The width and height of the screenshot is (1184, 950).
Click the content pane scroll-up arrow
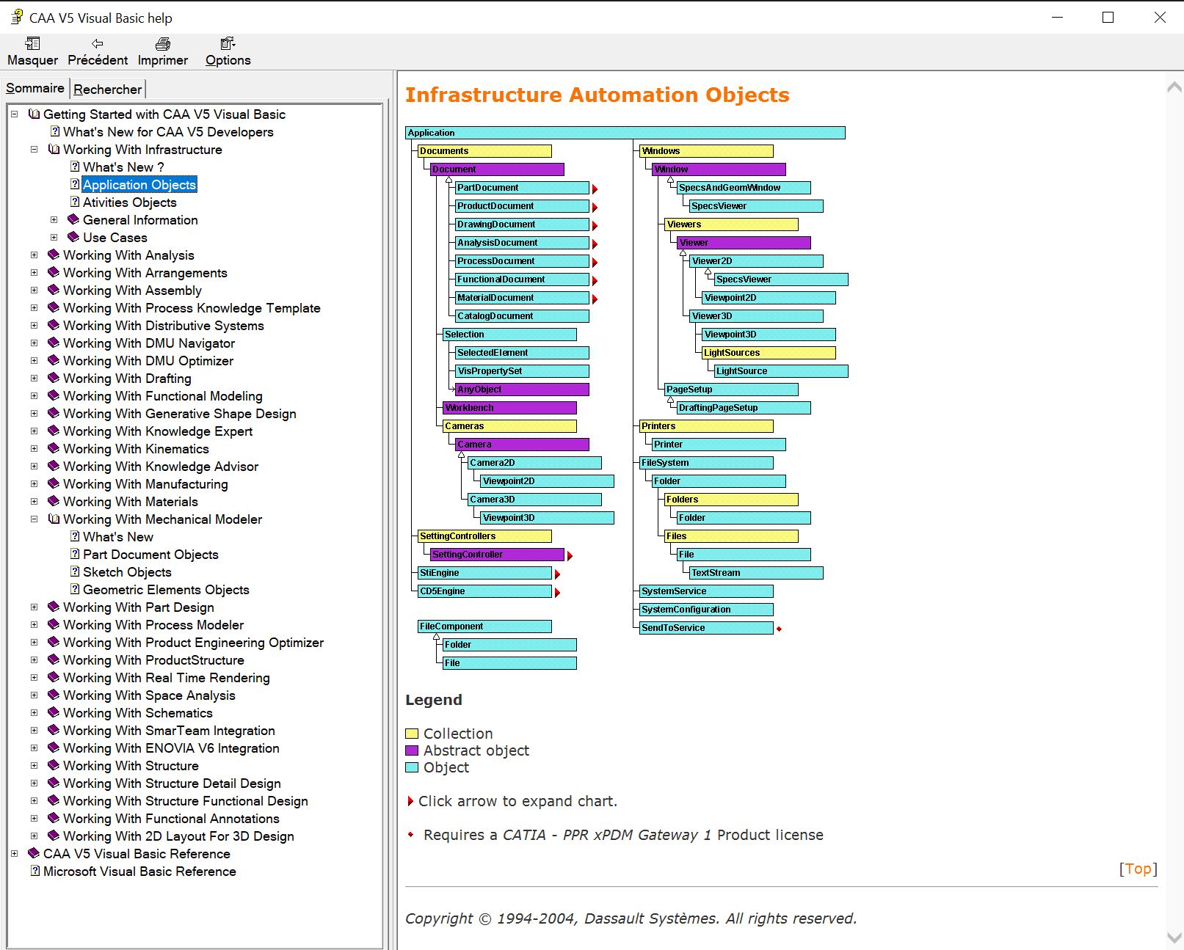pos(1174,87)
